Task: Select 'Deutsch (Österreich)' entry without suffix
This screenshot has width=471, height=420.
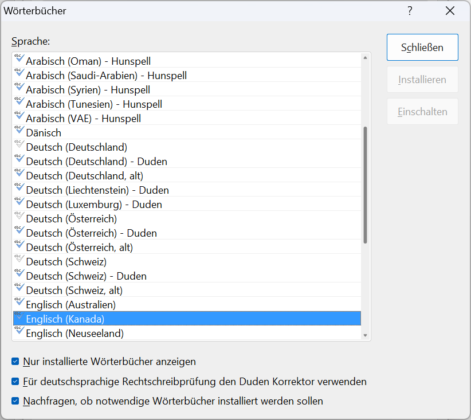Action: (187, 219)
